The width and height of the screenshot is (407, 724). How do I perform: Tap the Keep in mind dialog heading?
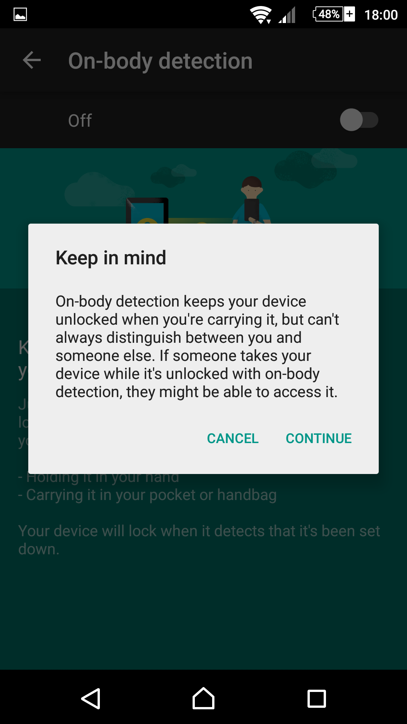click(x=111, y=258)
